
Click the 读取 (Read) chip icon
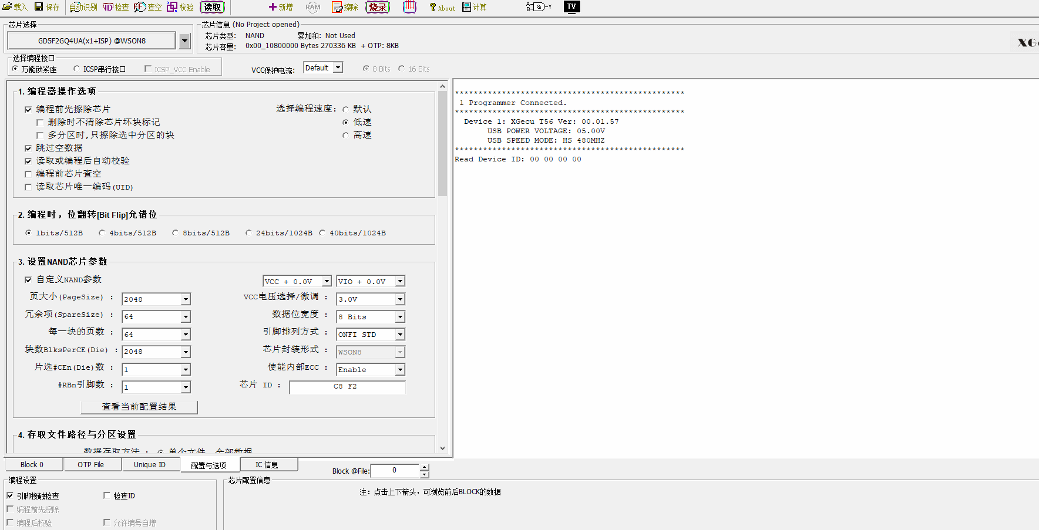(x=212, y=7)
